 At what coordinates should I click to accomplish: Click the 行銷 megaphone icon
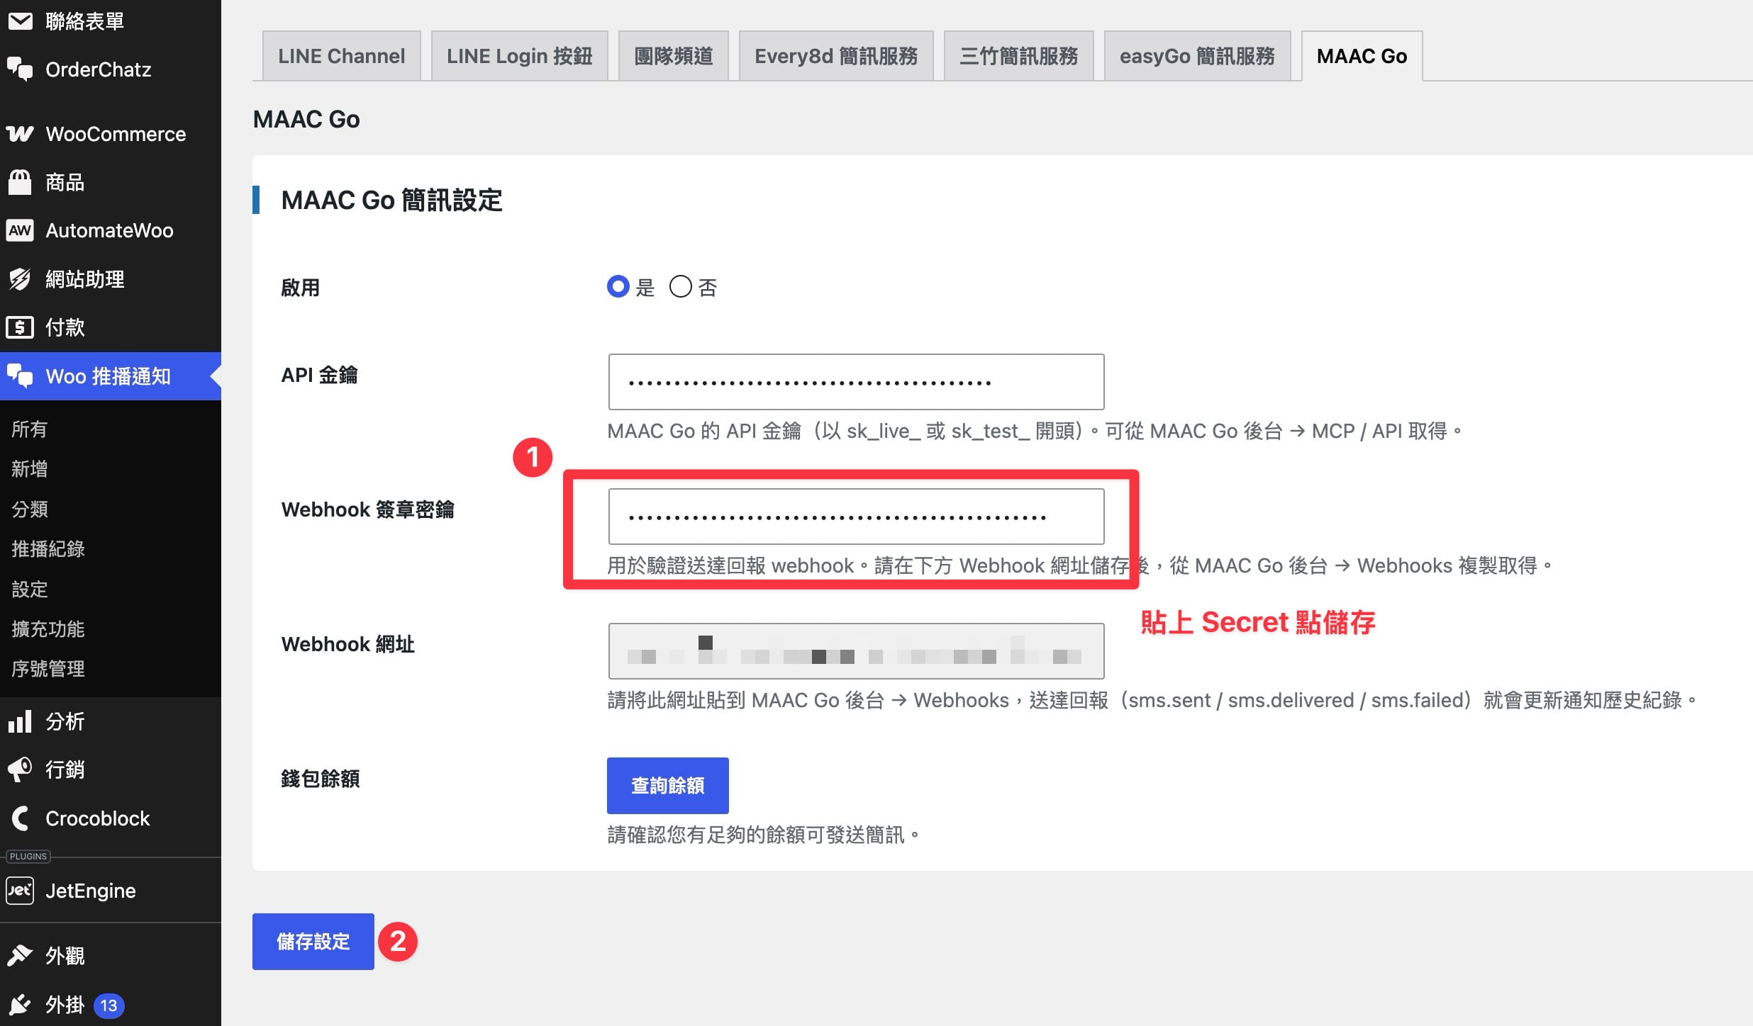tap(20, 769)
